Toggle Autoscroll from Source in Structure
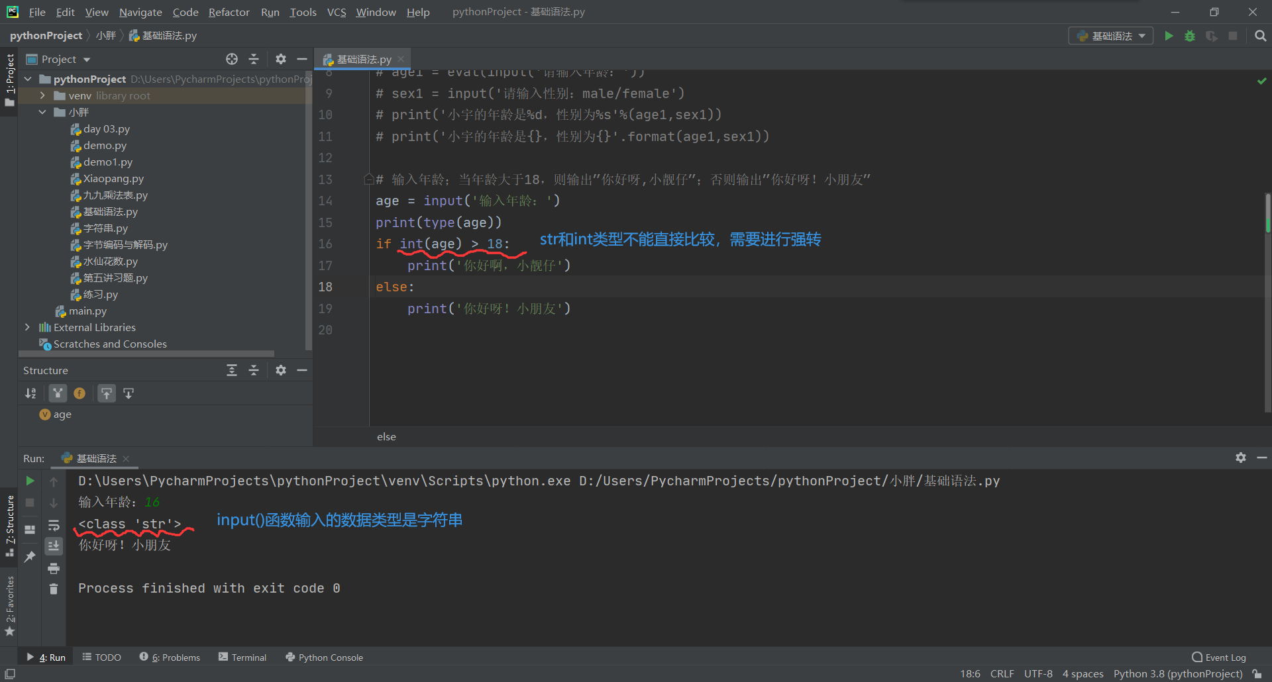Image resolution: width=1272 pixels, height=682 pixels. click(x=129, y=393)
